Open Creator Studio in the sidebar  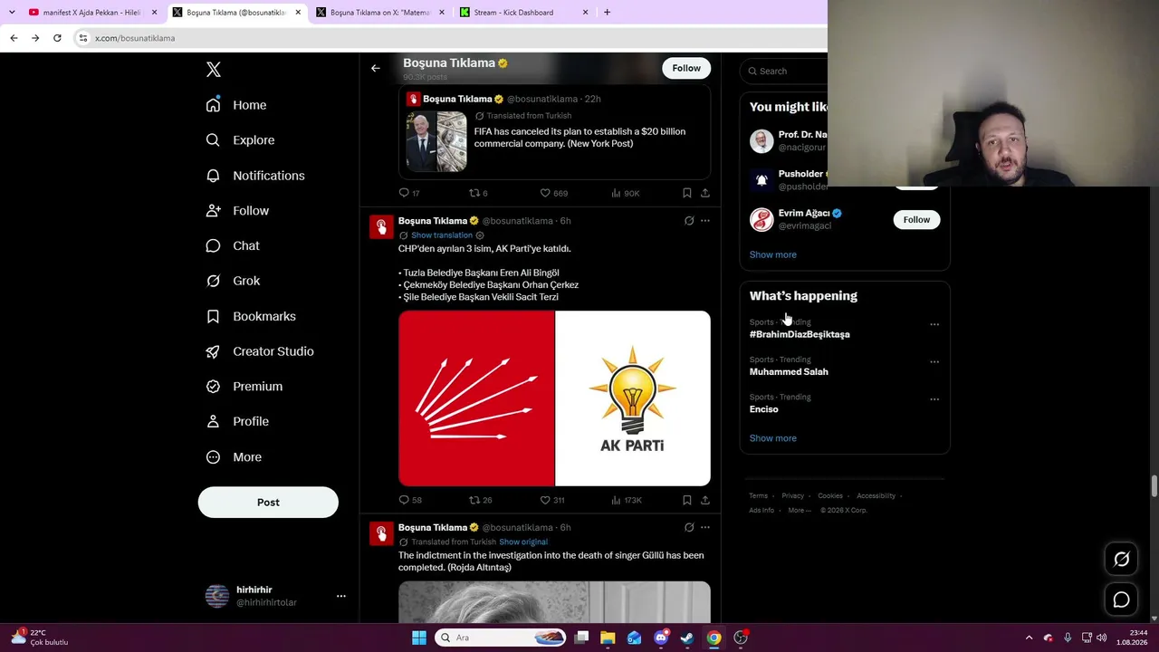(260, 351)
